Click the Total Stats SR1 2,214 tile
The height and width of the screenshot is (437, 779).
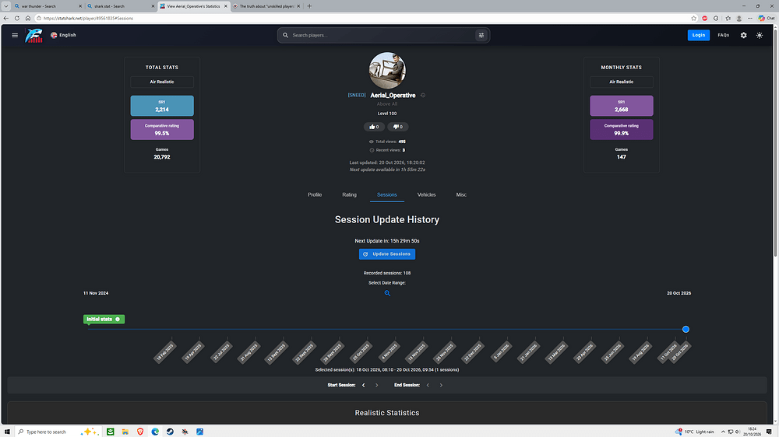(162, 106)
